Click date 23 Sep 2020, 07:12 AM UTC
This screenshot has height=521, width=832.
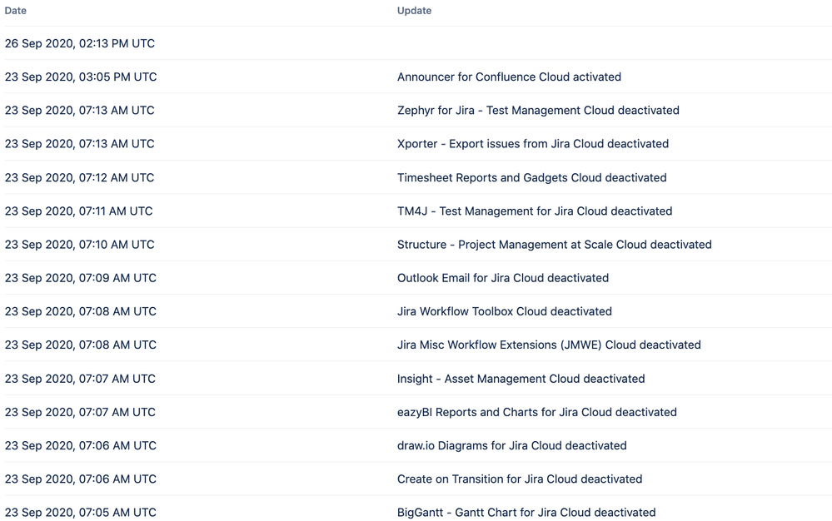(80, 177)
